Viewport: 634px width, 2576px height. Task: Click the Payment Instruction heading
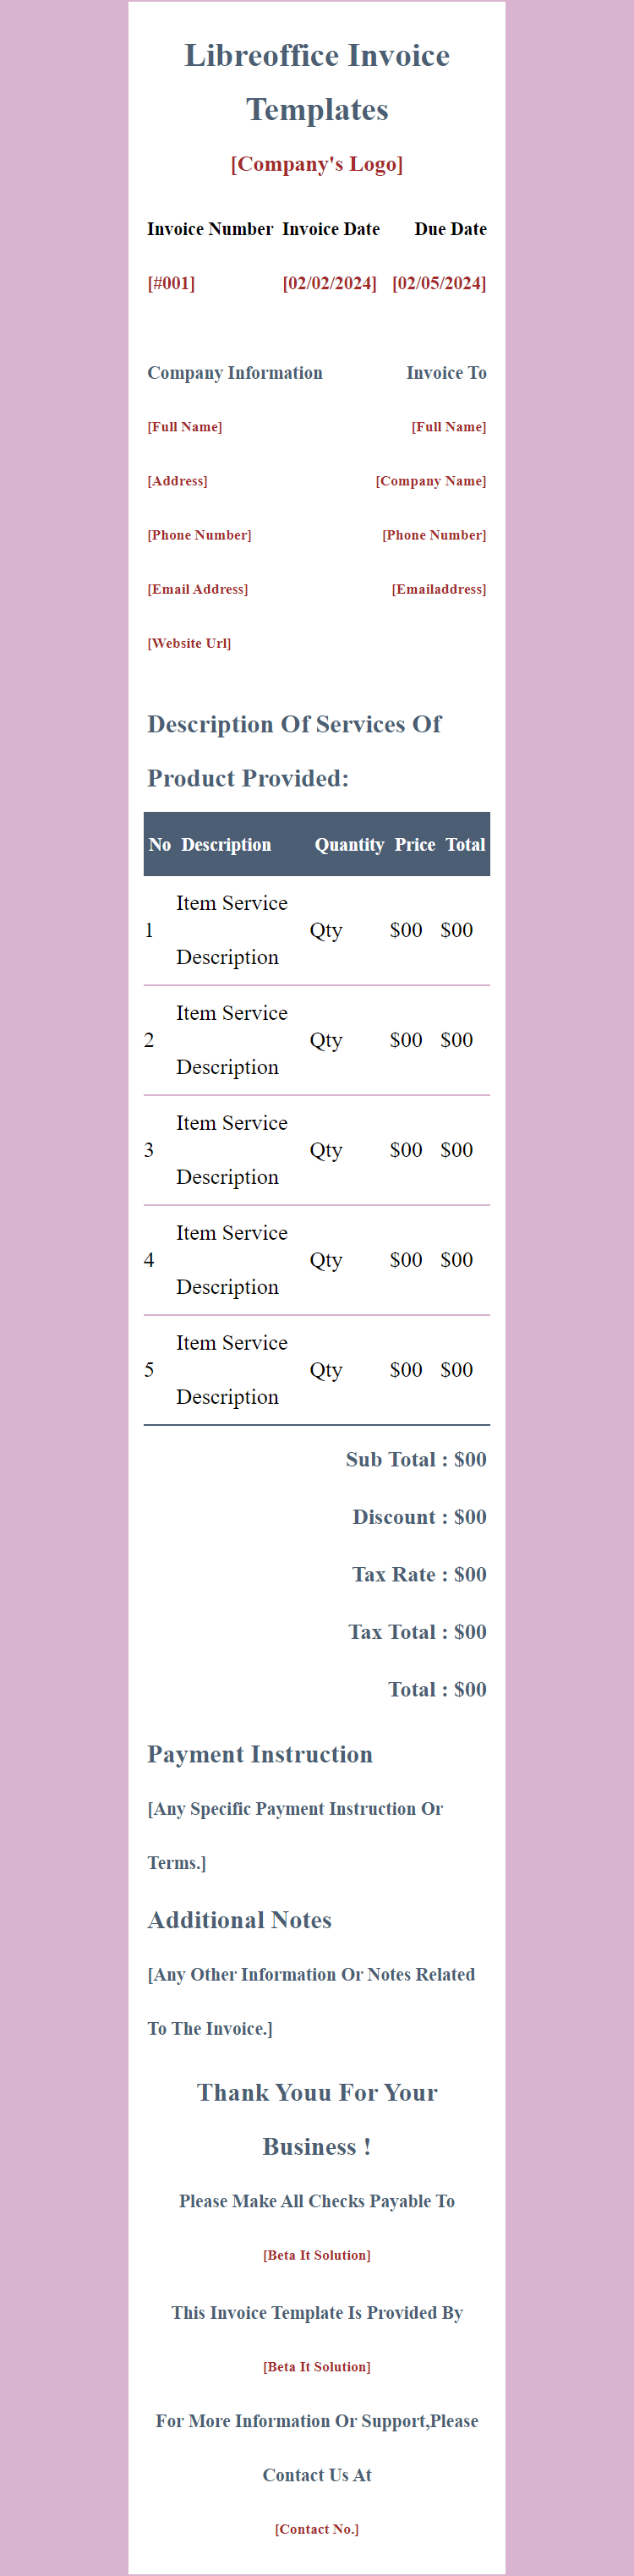[x=260, y=1754]
